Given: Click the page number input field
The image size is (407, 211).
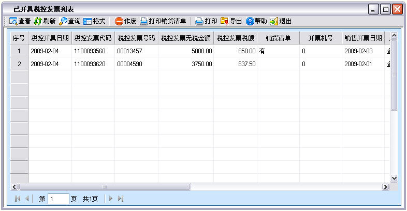Looking at the screenshot, I should [59, 199].
